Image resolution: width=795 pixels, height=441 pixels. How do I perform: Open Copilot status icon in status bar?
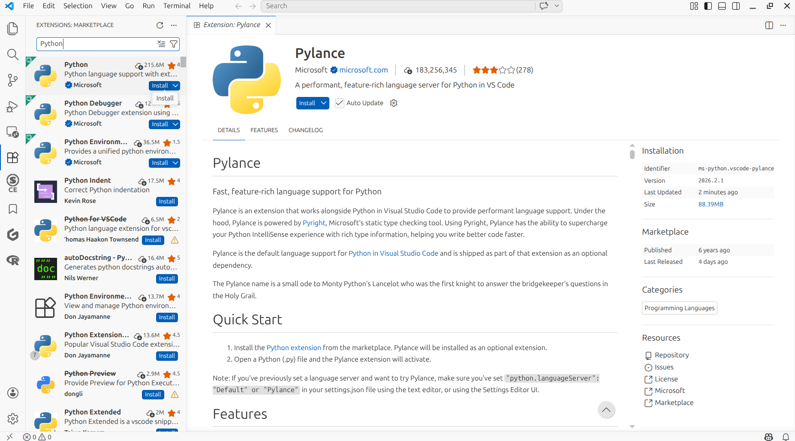click(x=769, y=437)
